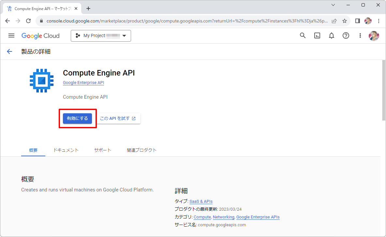Screen dimensions: 386x237
Task: Click the page vertical scrollbar
Action: tap(383, 90)
